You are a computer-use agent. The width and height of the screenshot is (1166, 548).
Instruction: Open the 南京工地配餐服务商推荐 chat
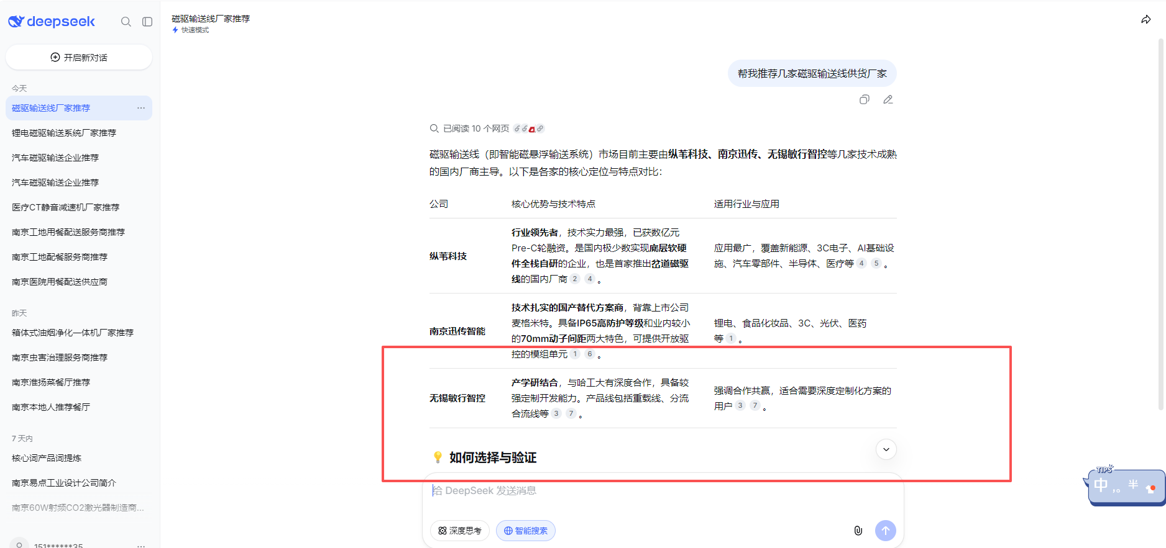point(79,257)
